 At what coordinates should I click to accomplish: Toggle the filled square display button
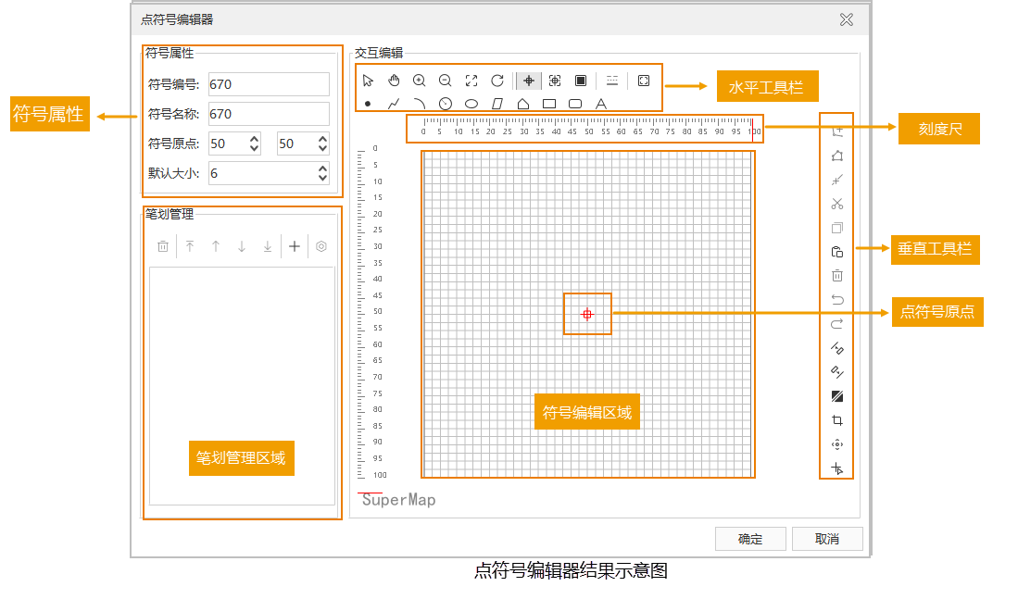pos(581,81)
